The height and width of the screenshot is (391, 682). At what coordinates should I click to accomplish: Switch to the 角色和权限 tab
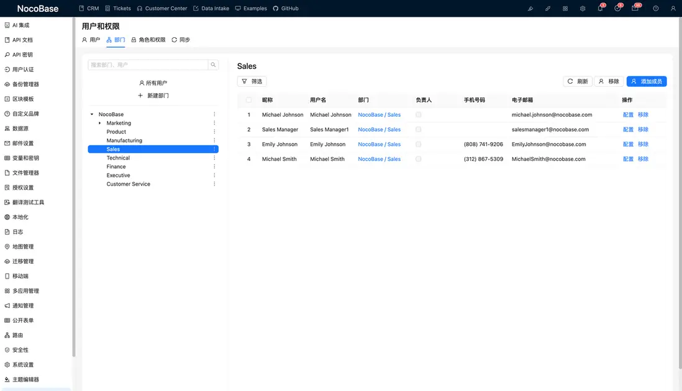tap(148, 40)
